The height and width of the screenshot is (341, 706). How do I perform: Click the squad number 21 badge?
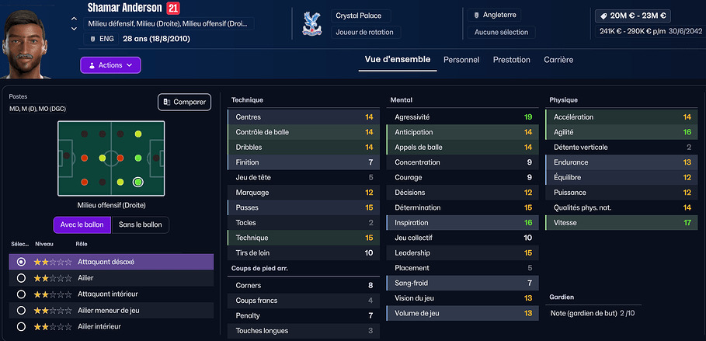[173, 8]
